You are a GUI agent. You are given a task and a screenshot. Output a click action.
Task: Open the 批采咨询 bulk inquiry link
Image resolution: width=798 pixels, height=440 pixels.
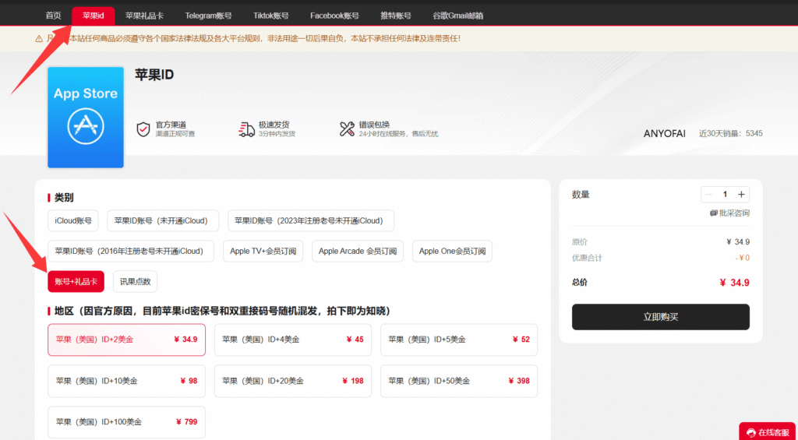[729, 213]
